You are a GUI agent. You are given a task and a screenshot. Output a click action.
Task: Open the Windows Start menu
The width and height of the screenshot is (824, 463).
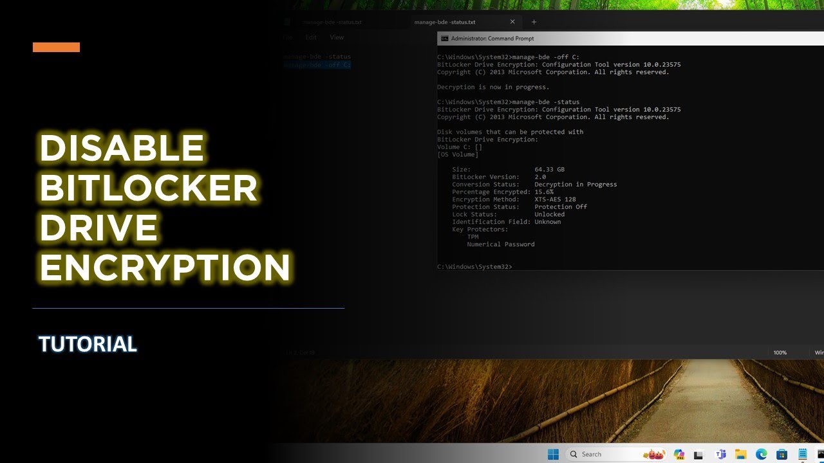click(x=553, y=454)
